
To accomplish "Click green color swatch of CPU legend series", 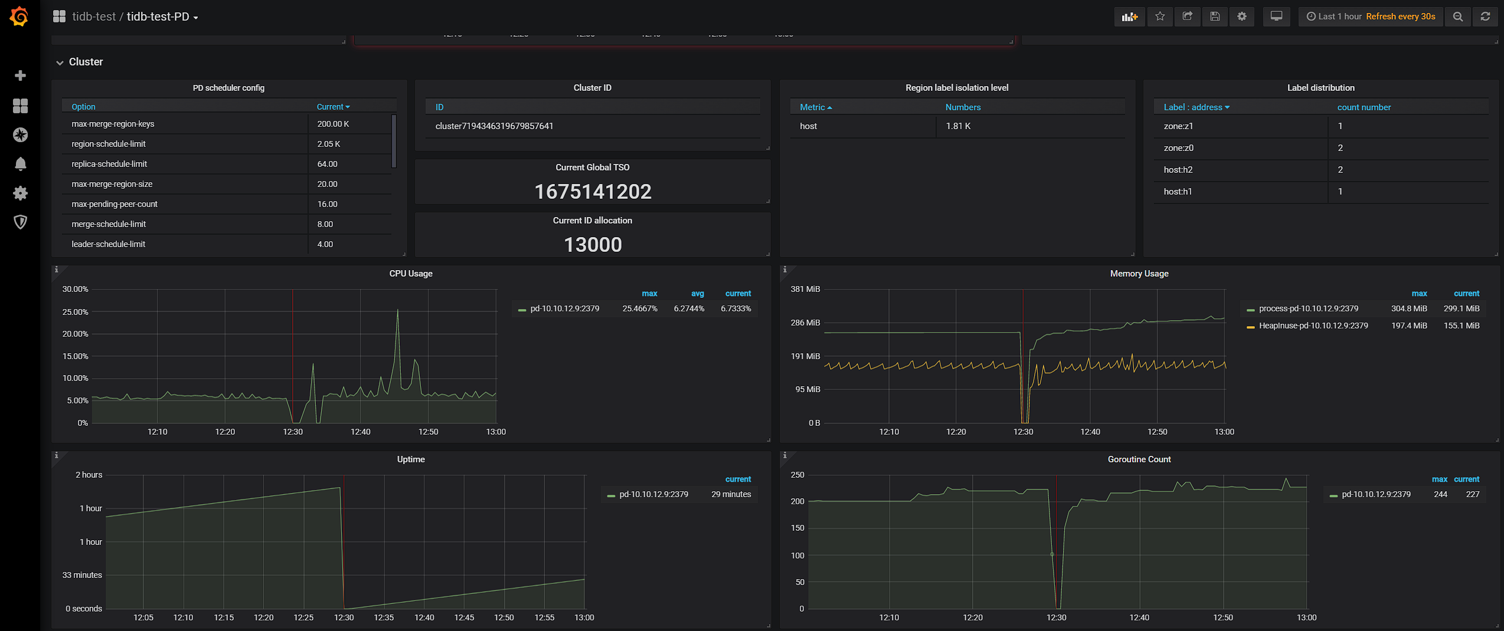I will click(x=522, y=309).
